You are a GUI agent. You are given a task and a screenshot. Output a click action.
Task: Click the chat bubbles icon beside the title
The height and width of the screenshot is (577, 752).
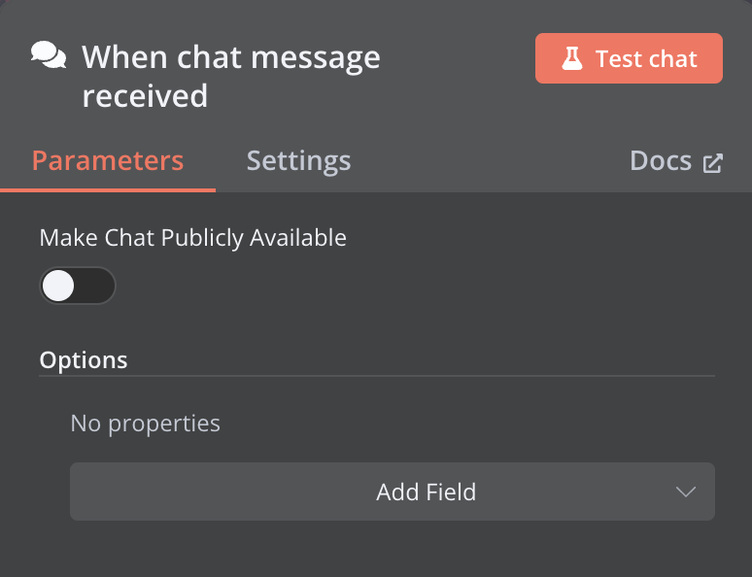tap(49, 56)
